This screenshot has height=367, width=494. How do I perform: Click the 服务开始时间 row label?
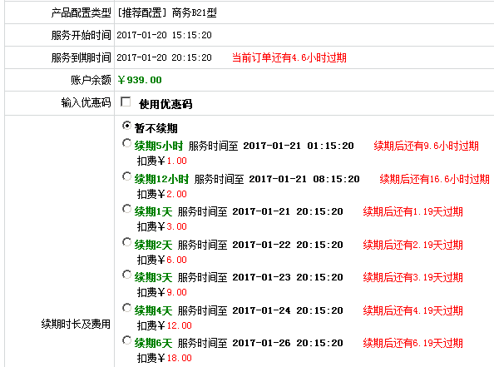click(x=81, y=35)
